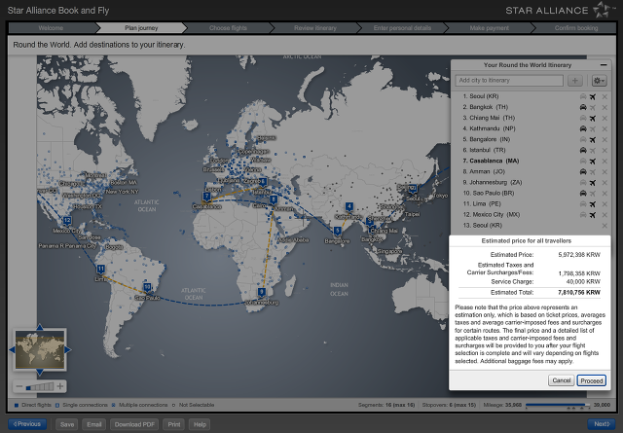This screenshot has height=433, width=623.
Task: Open the itinerary settings gear dropdown
Action: point(599,81)
